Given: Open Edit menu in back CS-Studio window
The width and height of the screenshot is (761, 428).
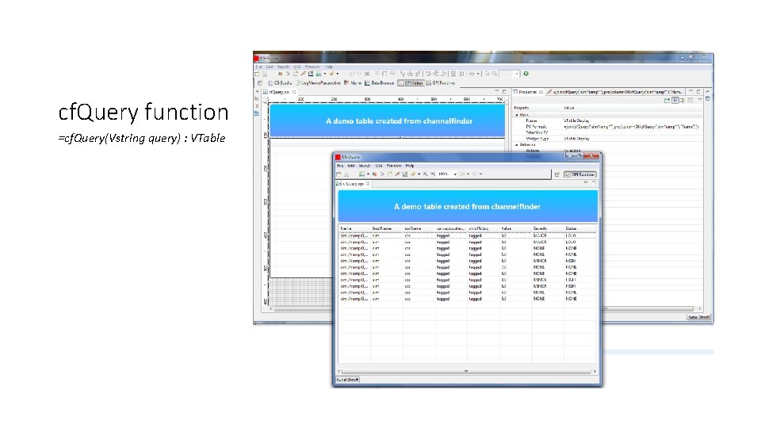Looking at the screenshot, I should 269,67.
